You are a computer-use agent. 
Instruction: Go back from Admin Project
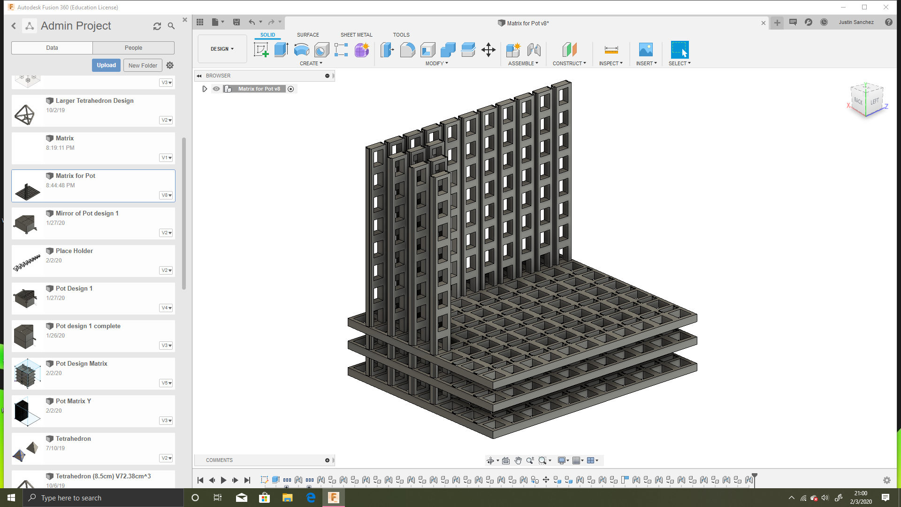click(14, 26)
